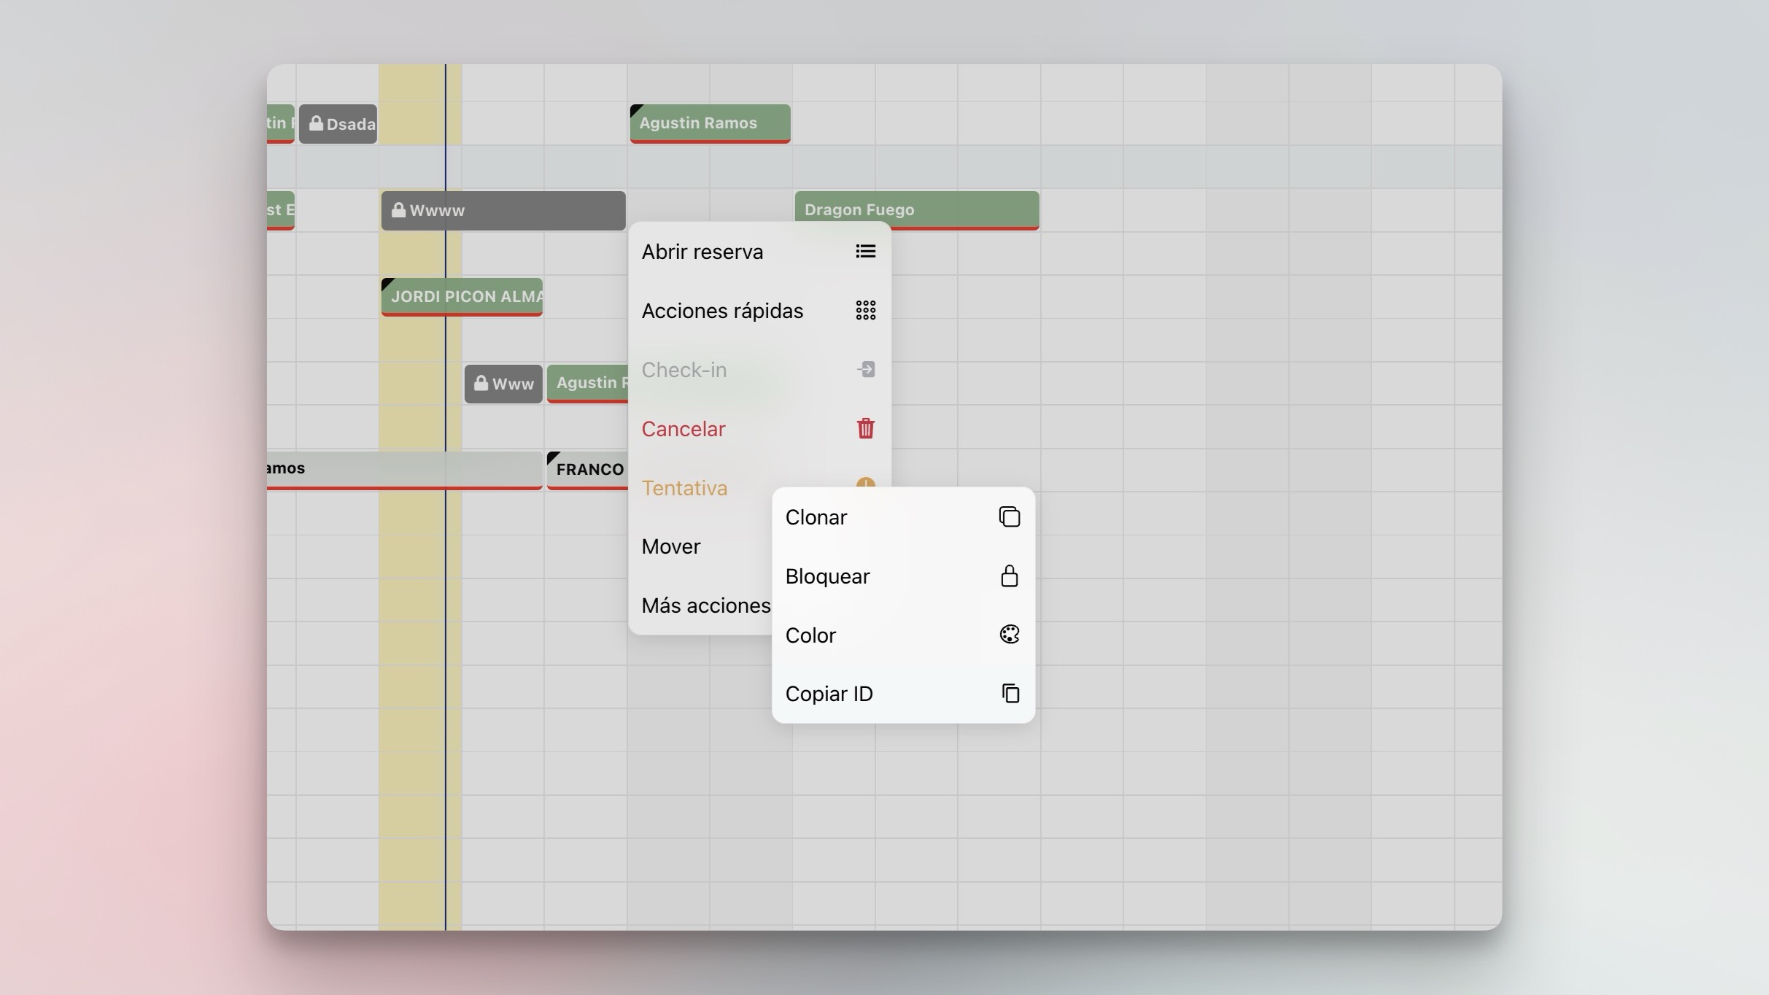This screenshot has width=1769, height=995.
Task: Click the Copiar ID option
Action: 829,694
